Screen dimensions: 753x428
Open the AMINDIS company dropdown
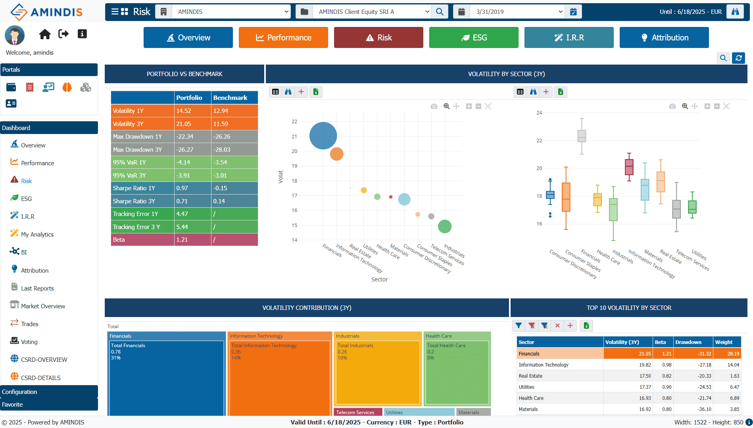click(x=231, y=12)
